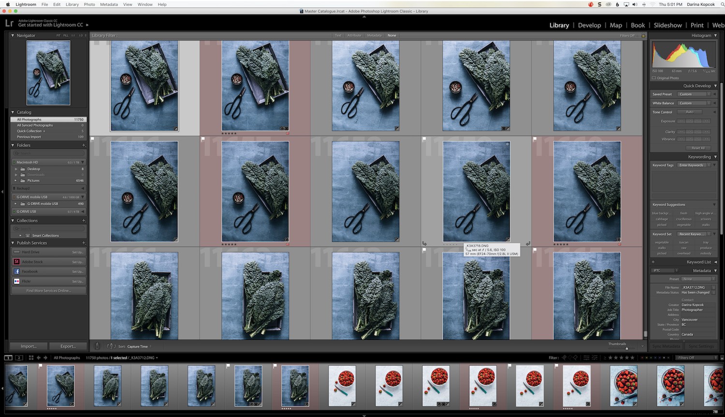Collapse the Histogram panel disclosure triangle
Image resolution: width=725 pixels, height=417 pixels.
click(715, 35)
